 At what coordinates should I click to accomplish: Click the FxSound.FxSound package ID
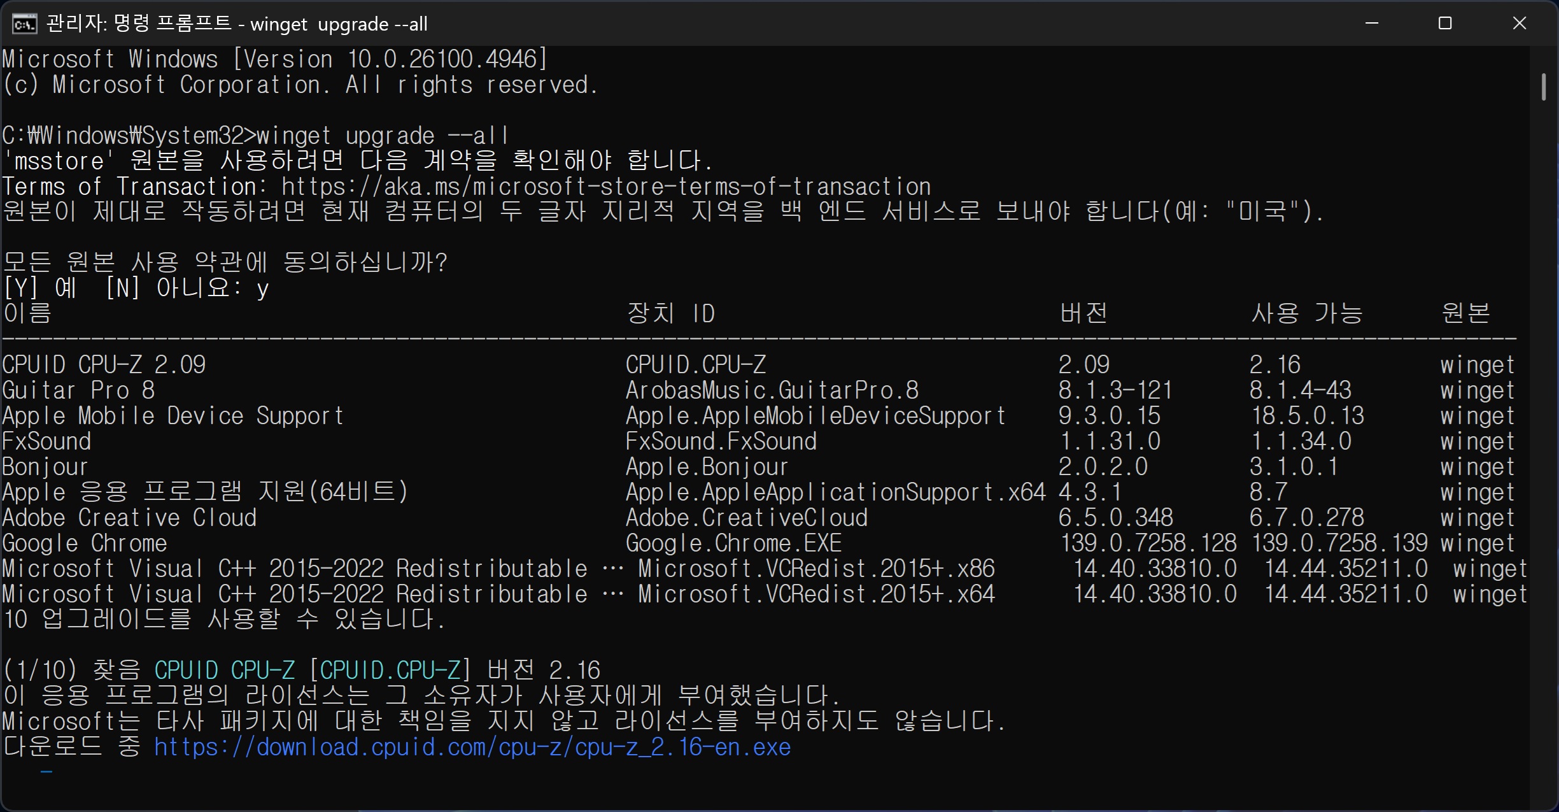pyautogui.click(x=721, y=441)
